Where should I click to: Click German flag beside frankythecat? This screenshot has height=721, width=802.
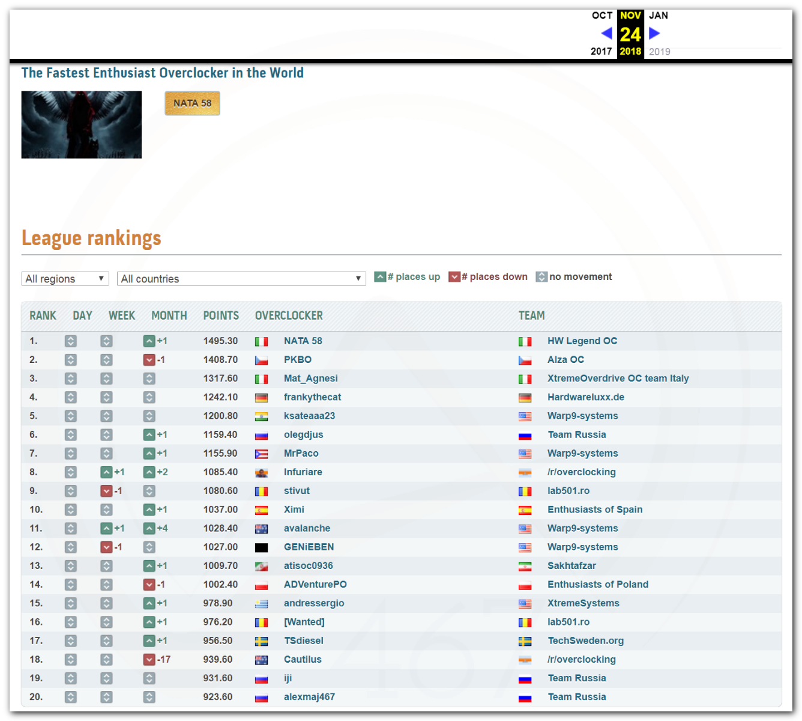tap(261, 398)
